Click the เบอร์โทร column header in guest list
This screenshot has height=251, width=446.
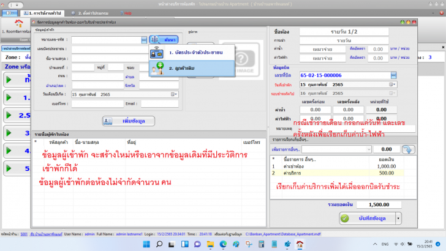251,142
